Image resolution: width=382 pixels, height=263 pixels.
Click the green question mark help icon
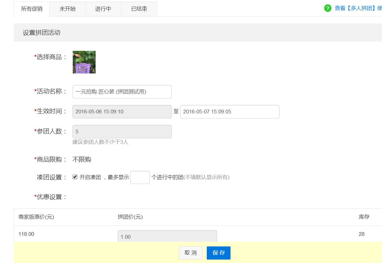[x=328, y=8]
